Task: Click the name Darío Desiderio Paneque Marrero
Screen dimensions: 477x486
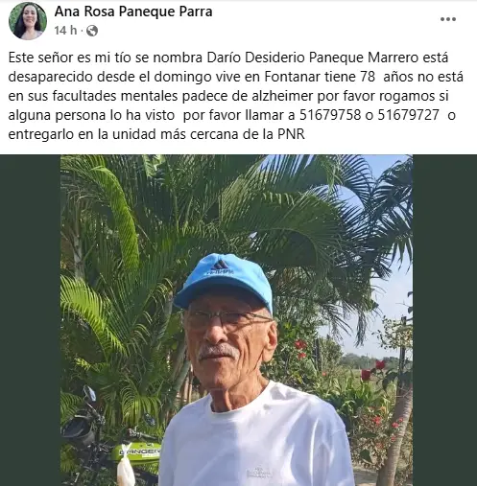Action: (x=313, y=58)
